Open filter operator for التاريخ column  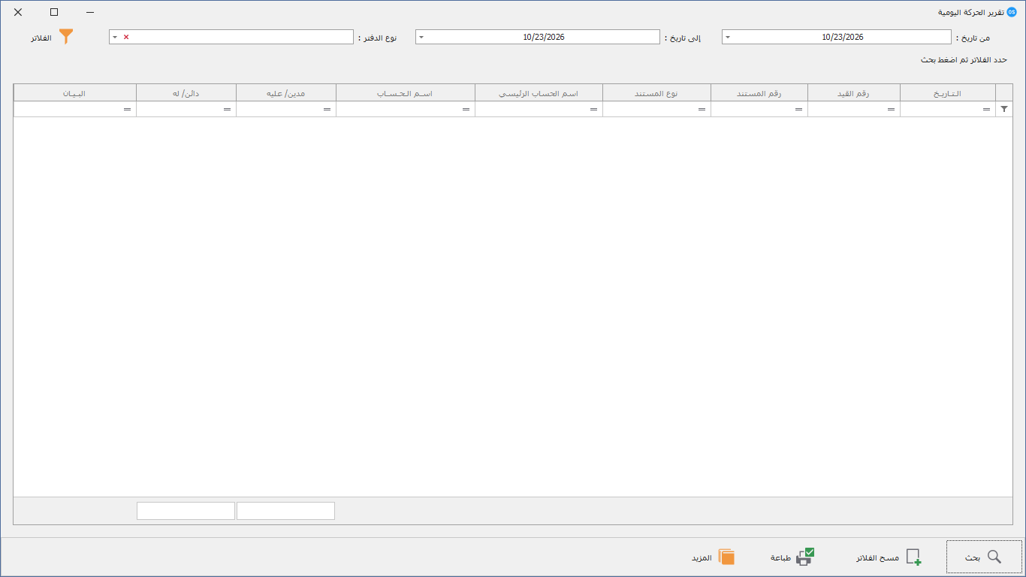tap(986, 110)
